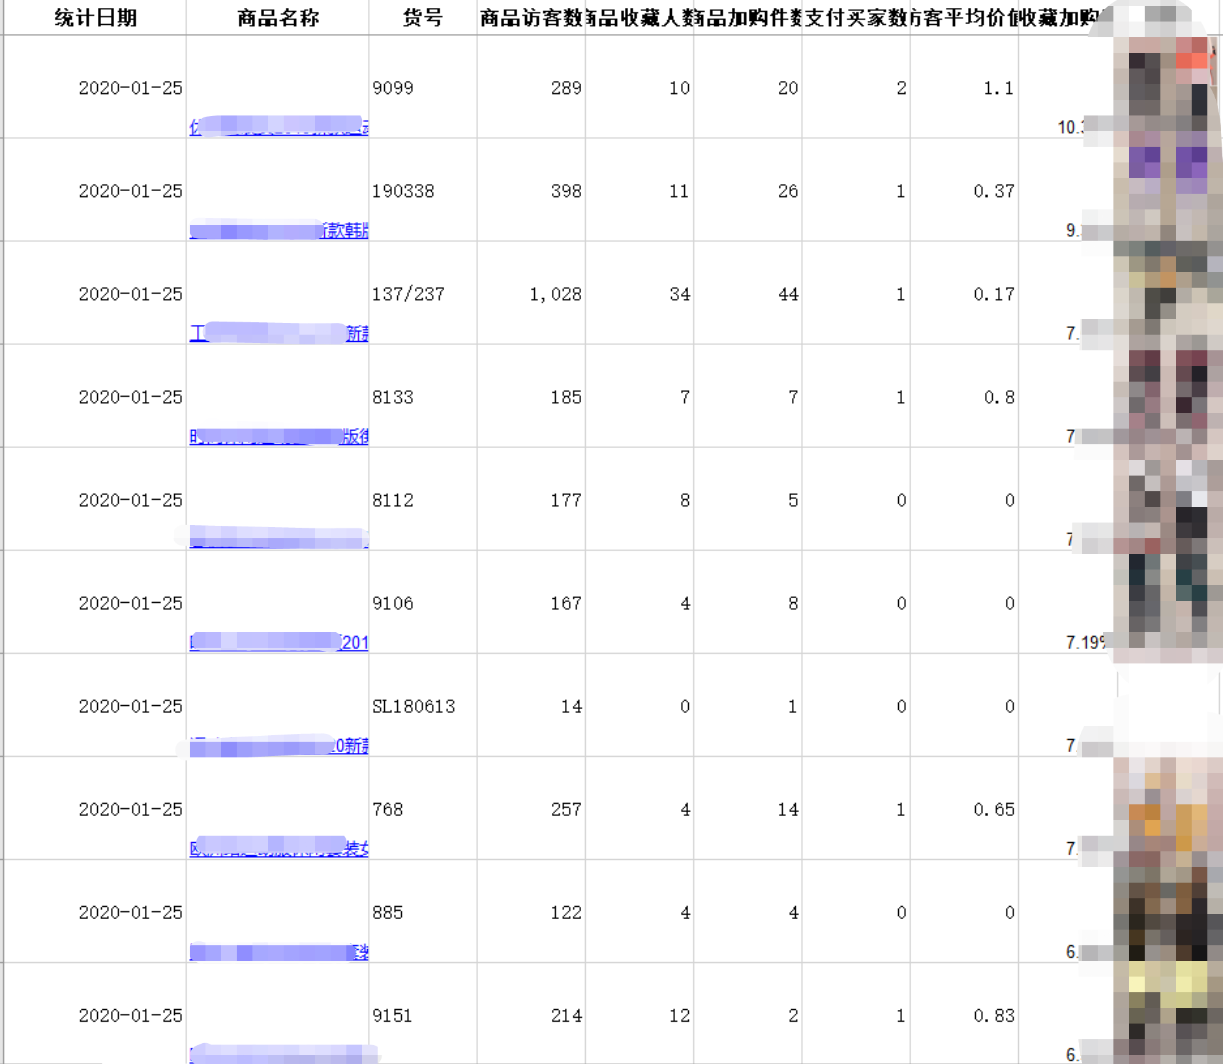Open the product name link in row 885
1223x1064 pixels.
[x=279, y=951]
